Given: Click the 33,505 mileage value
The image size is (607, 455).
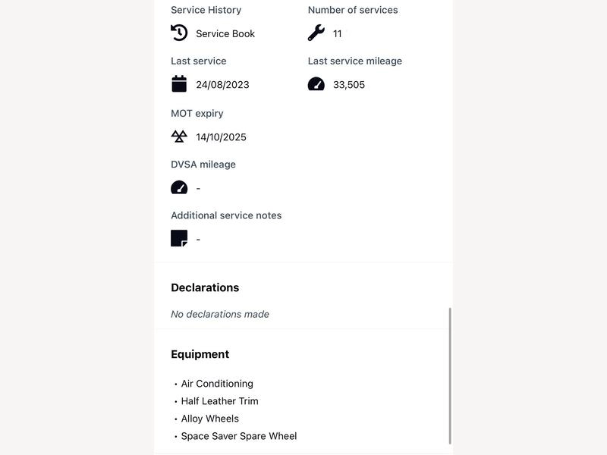Looking at the screenshot, I should tap(349, 85).
